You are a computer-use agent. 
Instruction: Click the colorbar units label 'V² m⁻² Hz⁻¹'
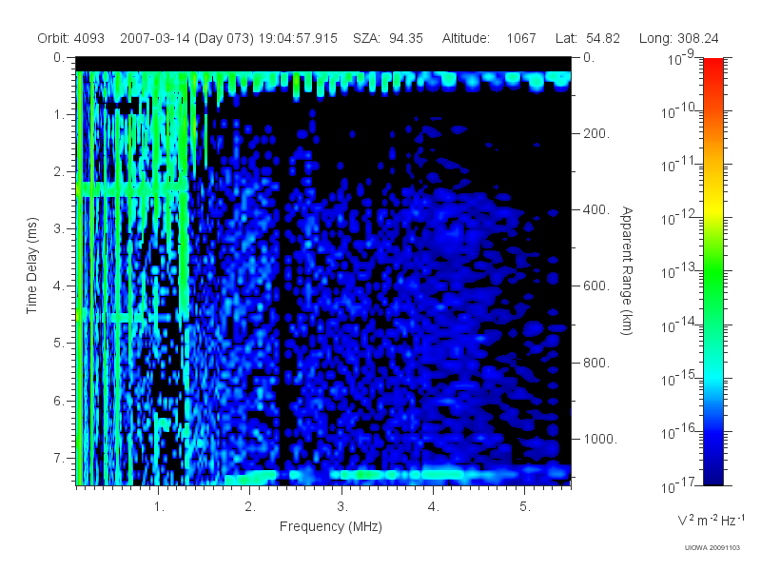pos(711,520)
